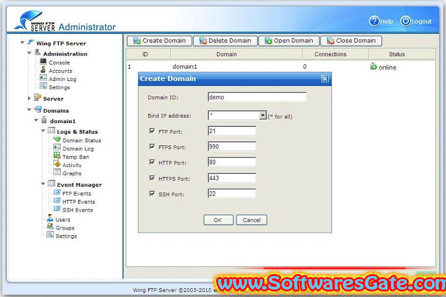
Task: Collapse the Administration tree node
Action: coord(29,53)
